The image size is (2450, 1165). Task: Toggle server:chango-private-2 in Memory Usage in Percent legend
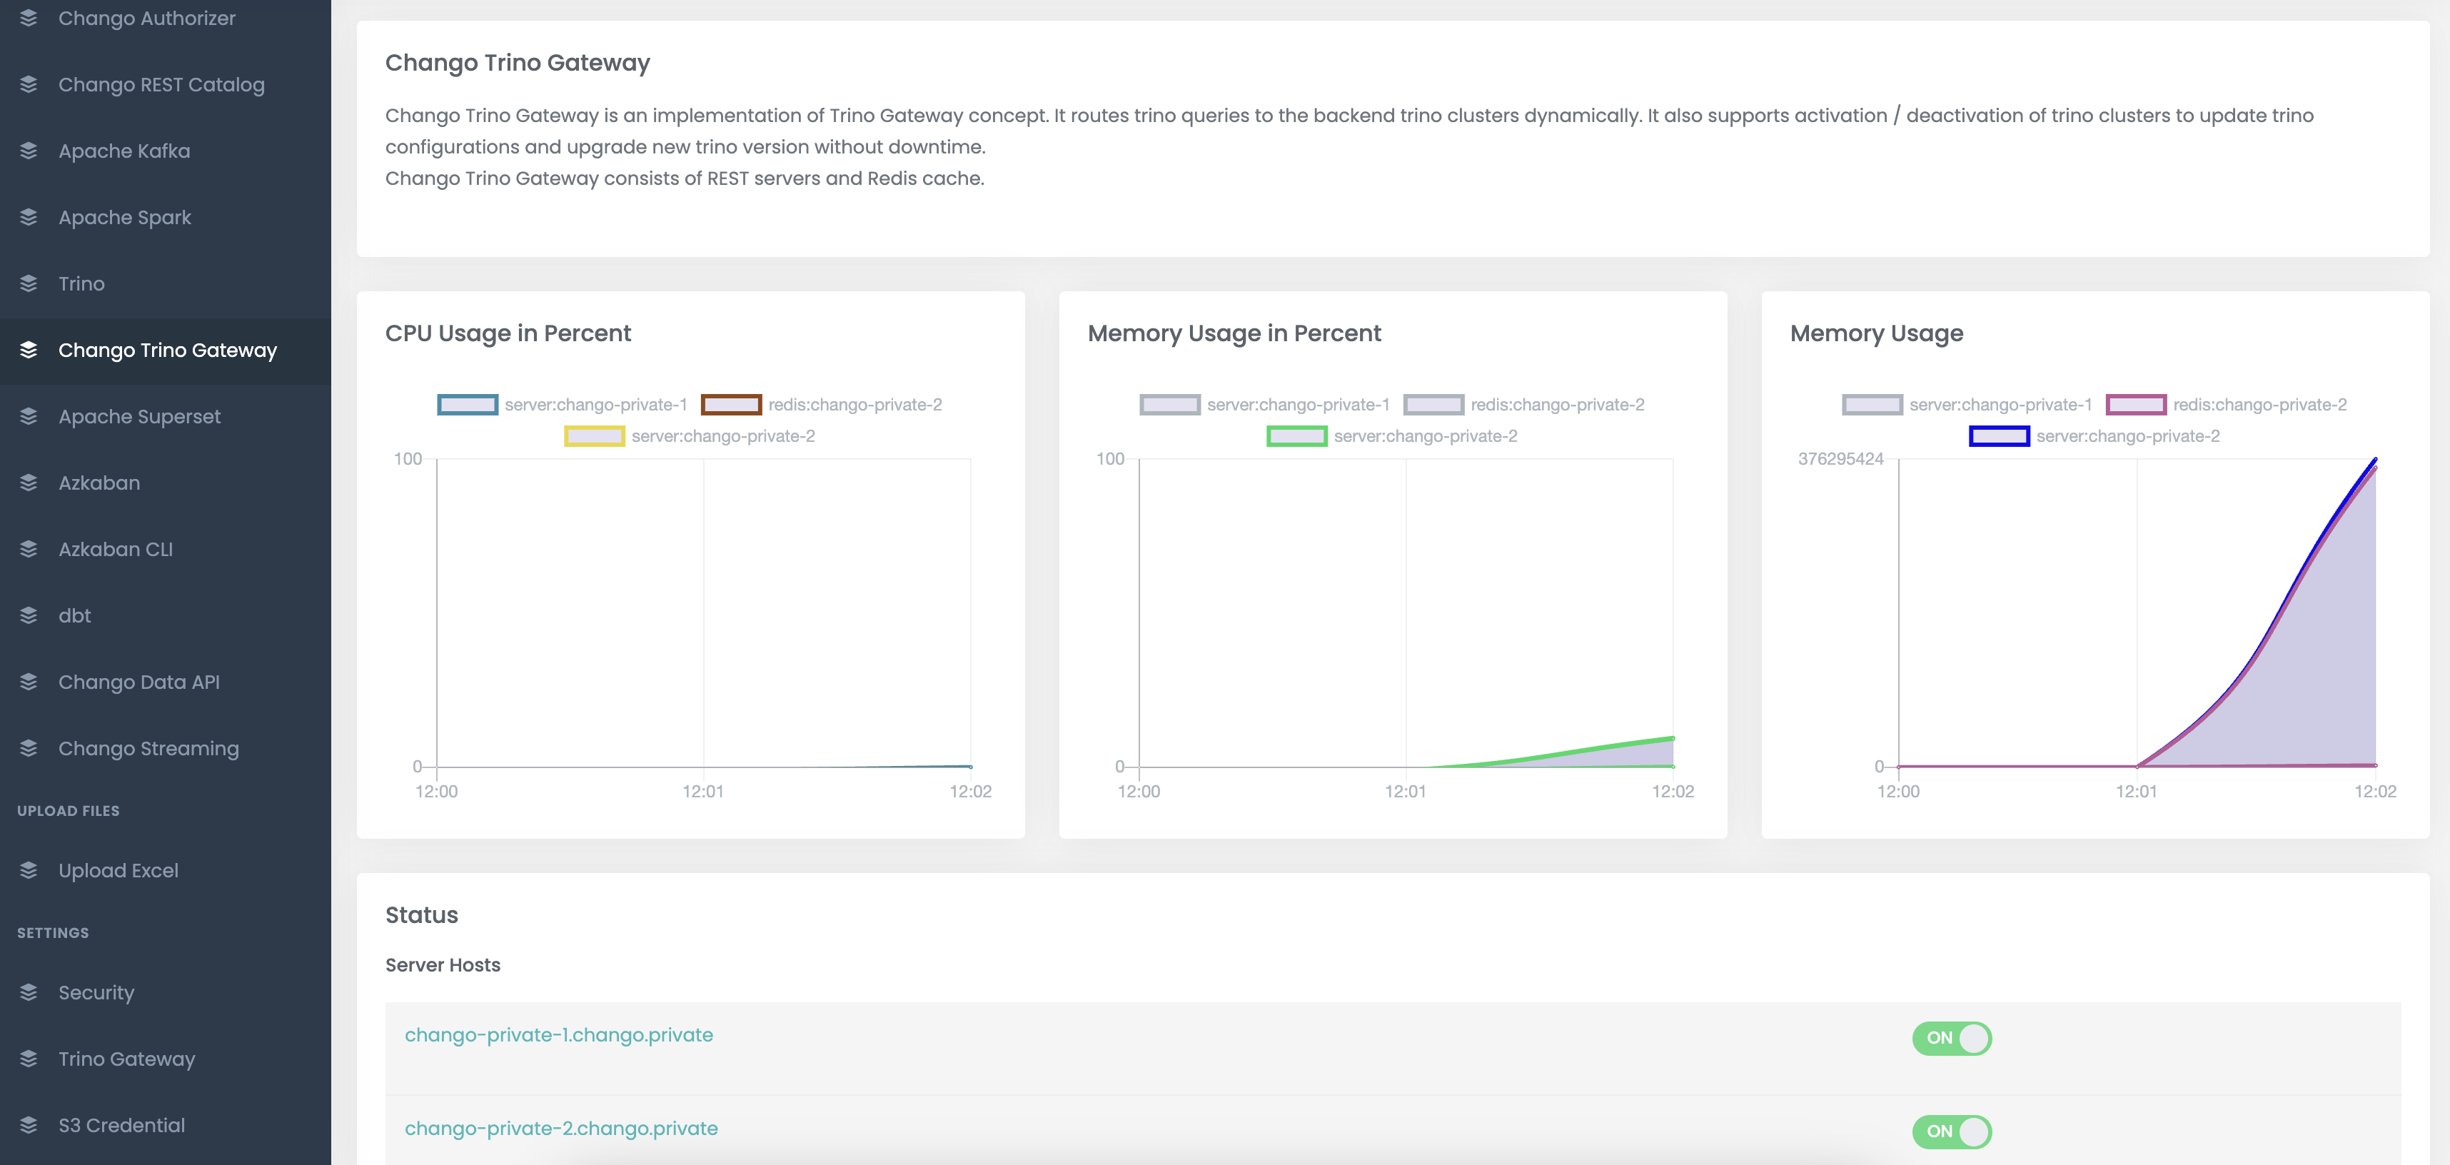point(1391,437)
